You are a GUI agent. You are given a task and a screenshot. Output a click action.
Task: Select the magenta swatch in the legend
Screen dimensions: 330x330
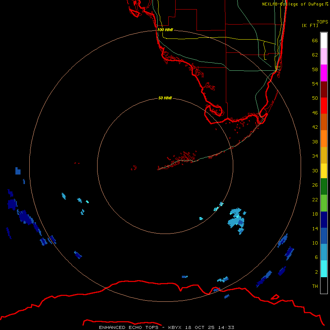coord(324,73)
